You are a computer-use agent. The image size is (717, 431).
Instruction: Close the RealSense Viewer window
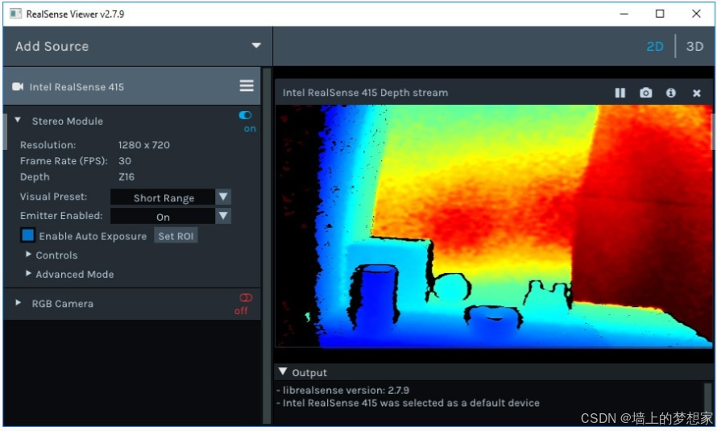click(696, 14)
